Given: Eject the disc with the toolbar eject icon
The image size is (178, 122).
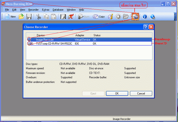Looking at the screenshot, I should (118, 17).
